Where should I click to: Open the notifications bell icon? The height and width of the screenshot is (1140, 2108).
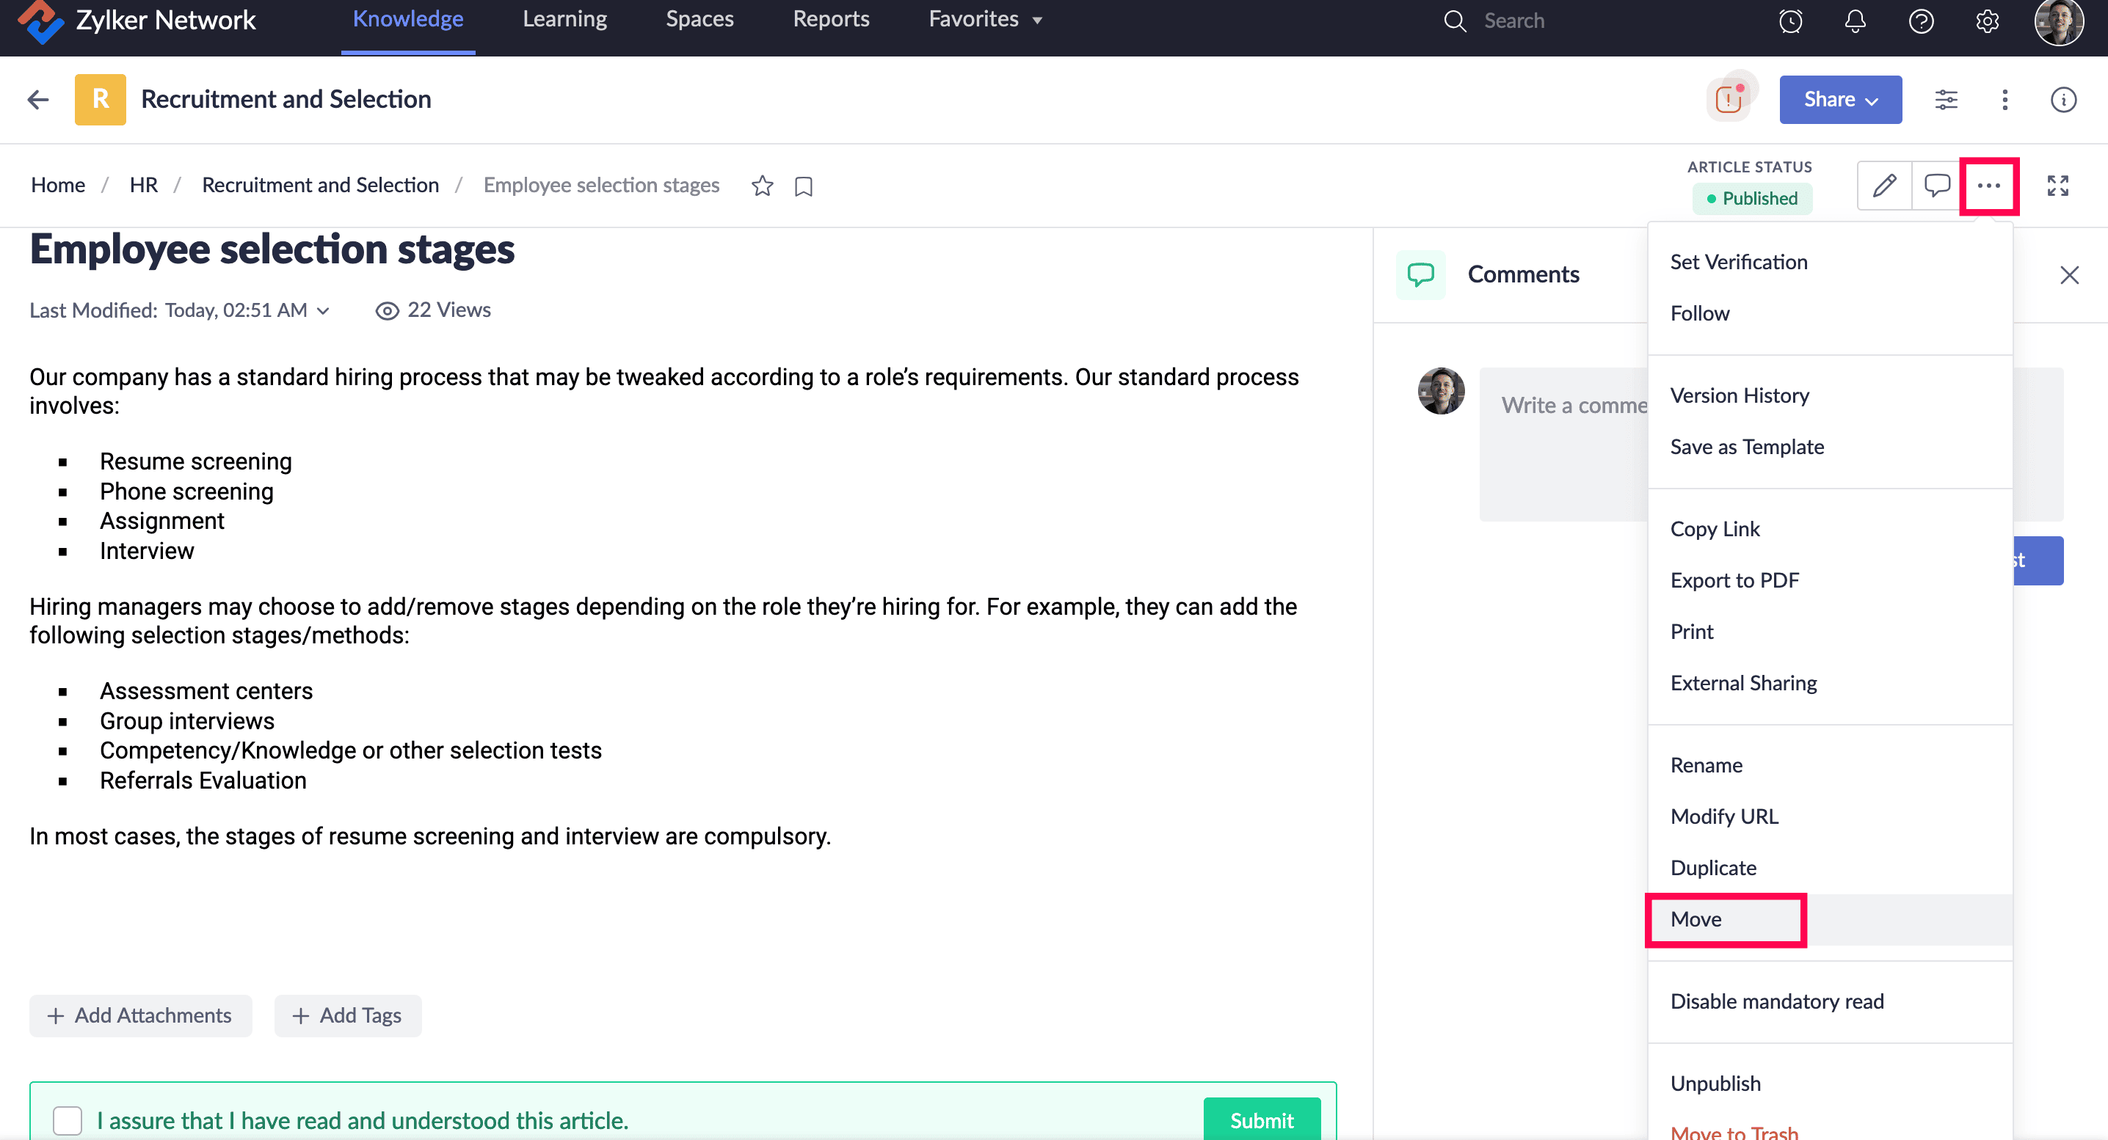1855,21
